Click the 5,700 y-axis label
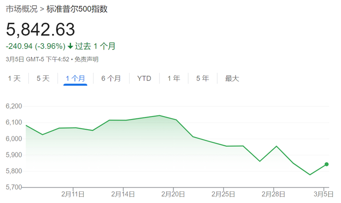This screenshot has width=341, height=203. click(x=14, y=187)
